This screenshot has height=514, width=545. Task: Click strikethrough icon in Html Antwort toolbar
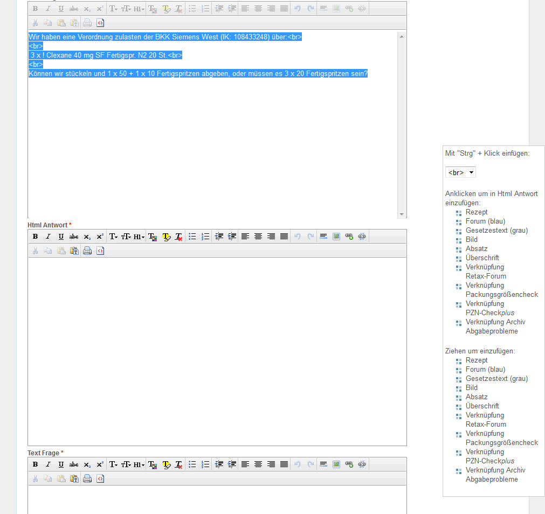tap(74, 237)
